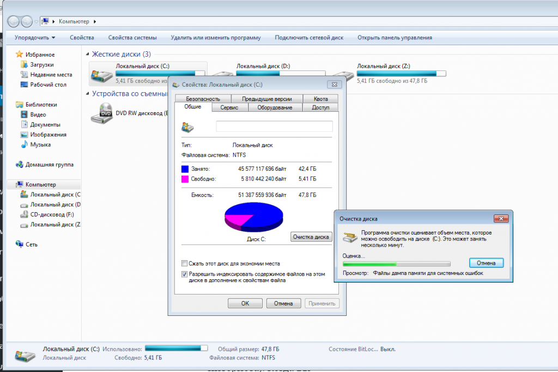Click the Back navigation arrow button
Screen dimensions: 558x372
click(13, 22)
